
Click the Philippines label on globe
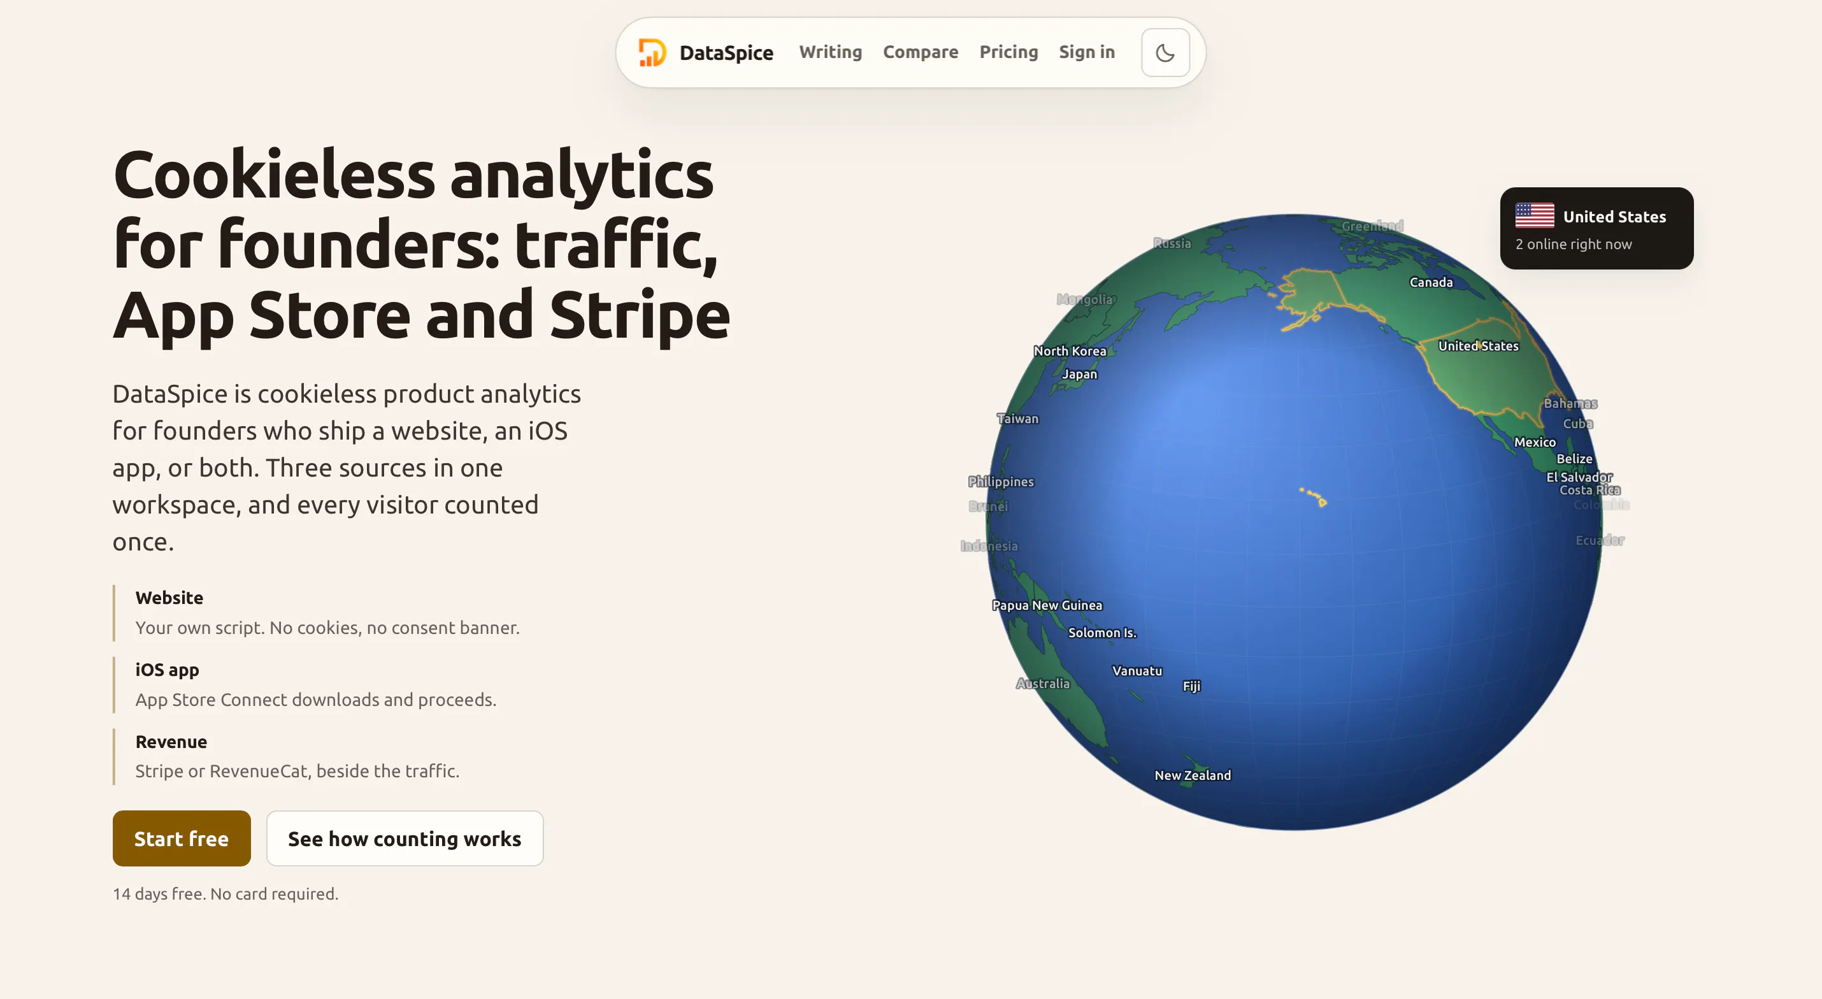click(1001, 482)
